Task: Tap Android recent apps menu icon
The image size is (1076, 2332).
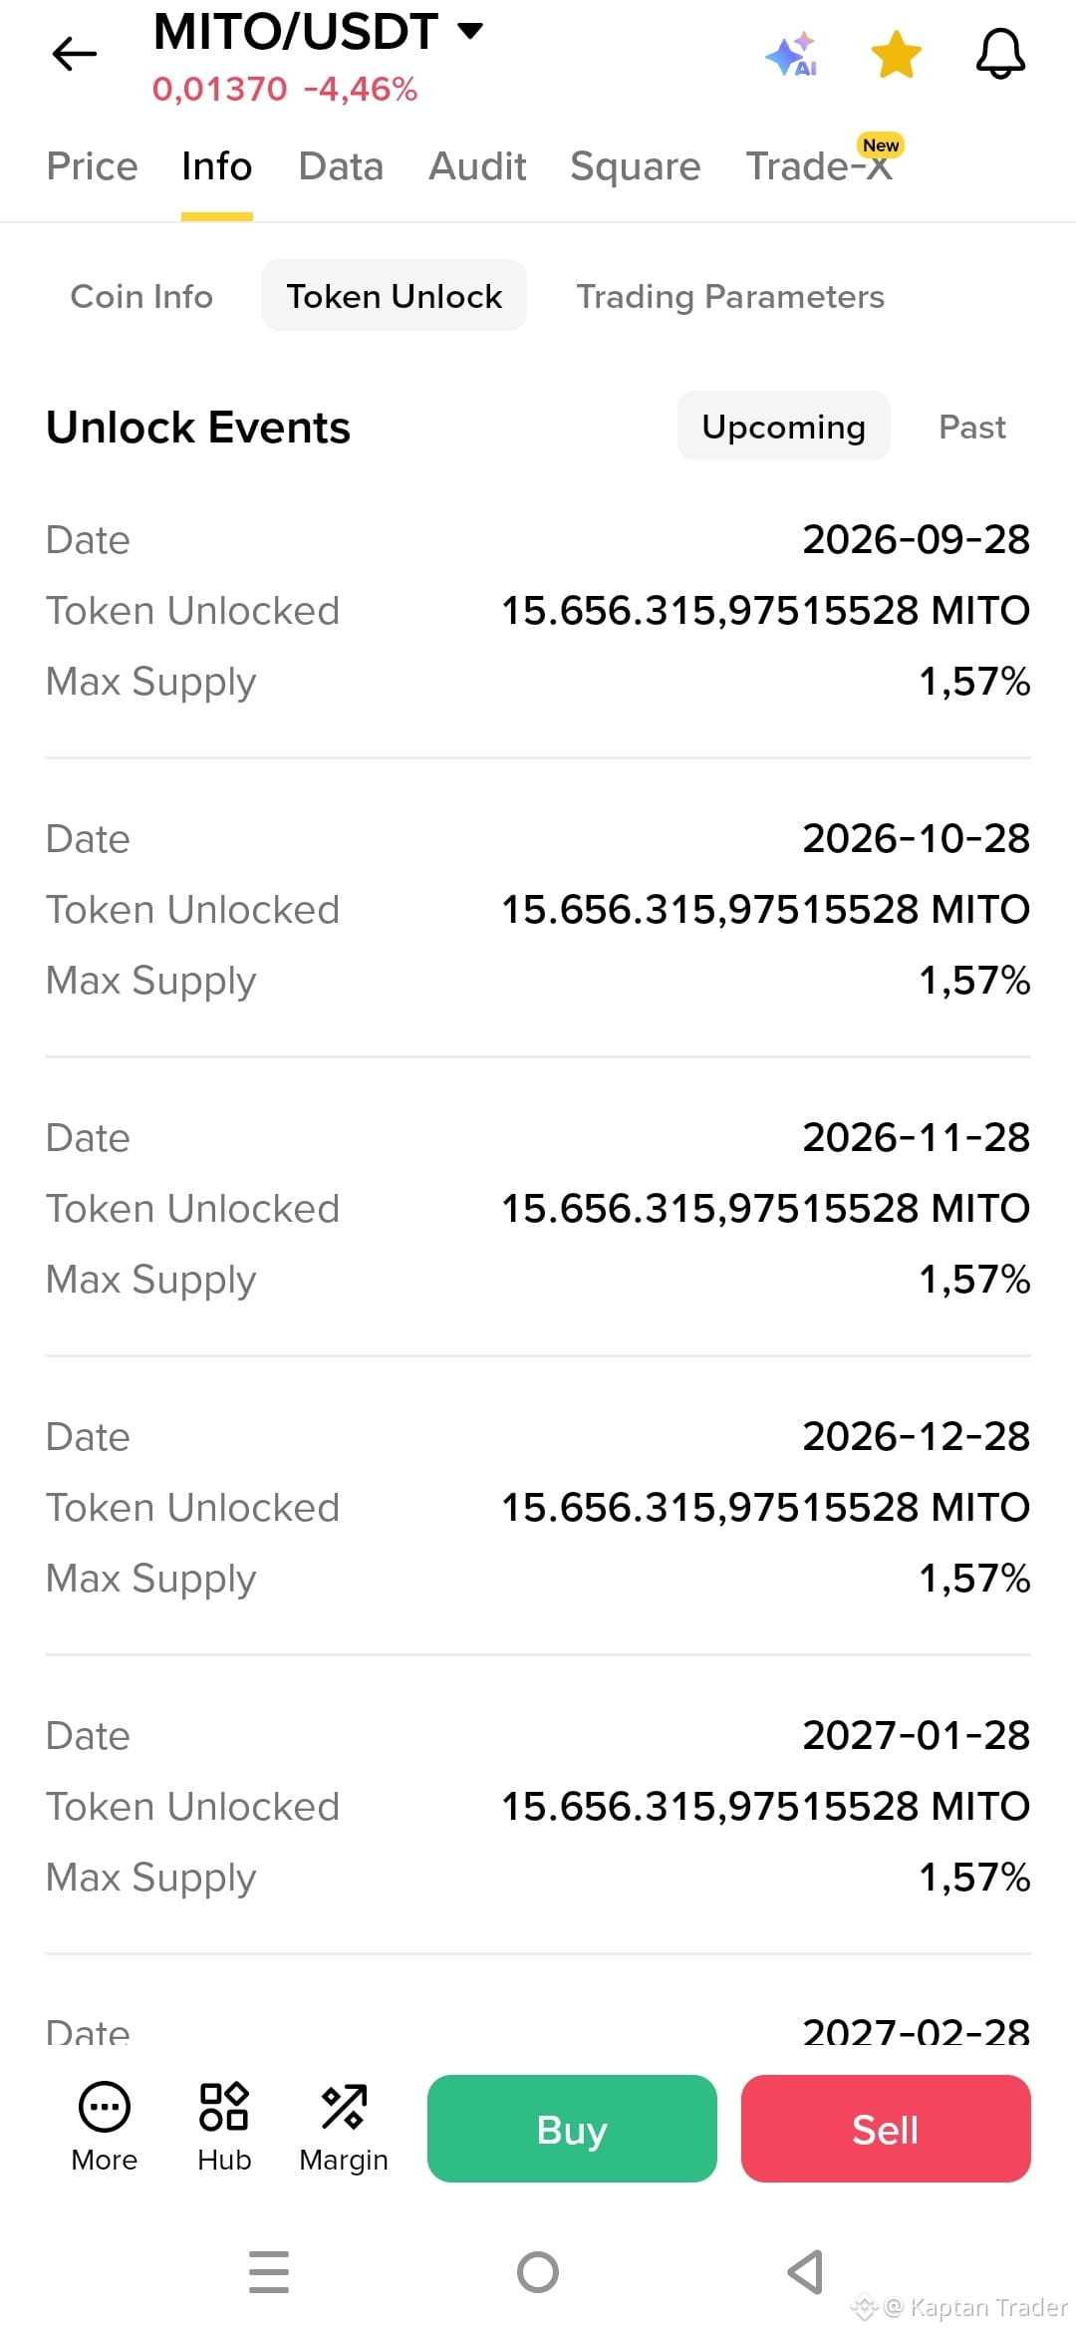Action: pos(269,2271)
